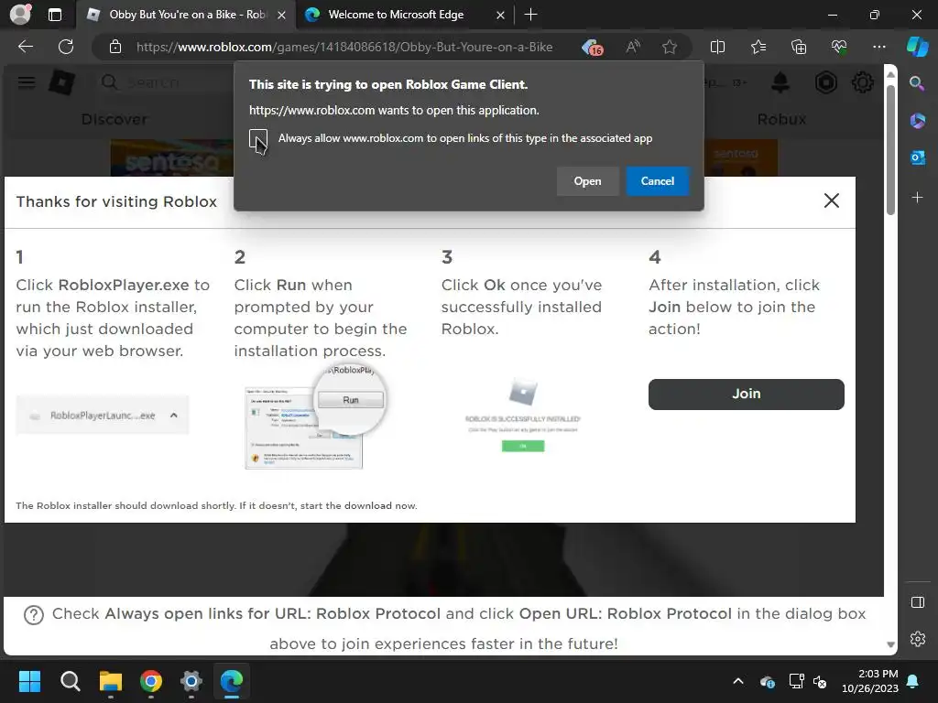Open sidebar Search tool

click(917, 83)
